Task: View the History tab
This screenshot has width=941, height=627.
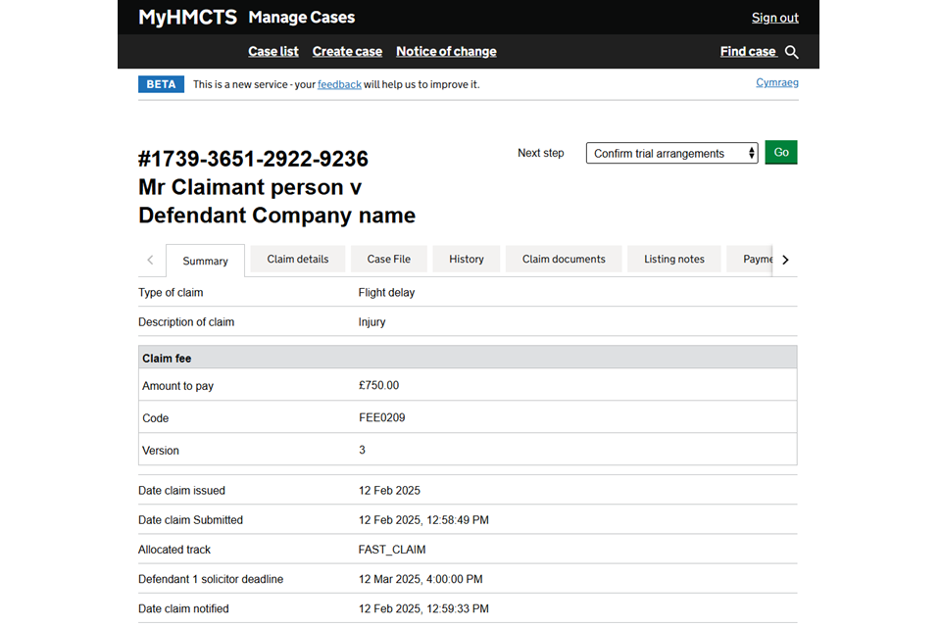Action: (x=467, y=260)
